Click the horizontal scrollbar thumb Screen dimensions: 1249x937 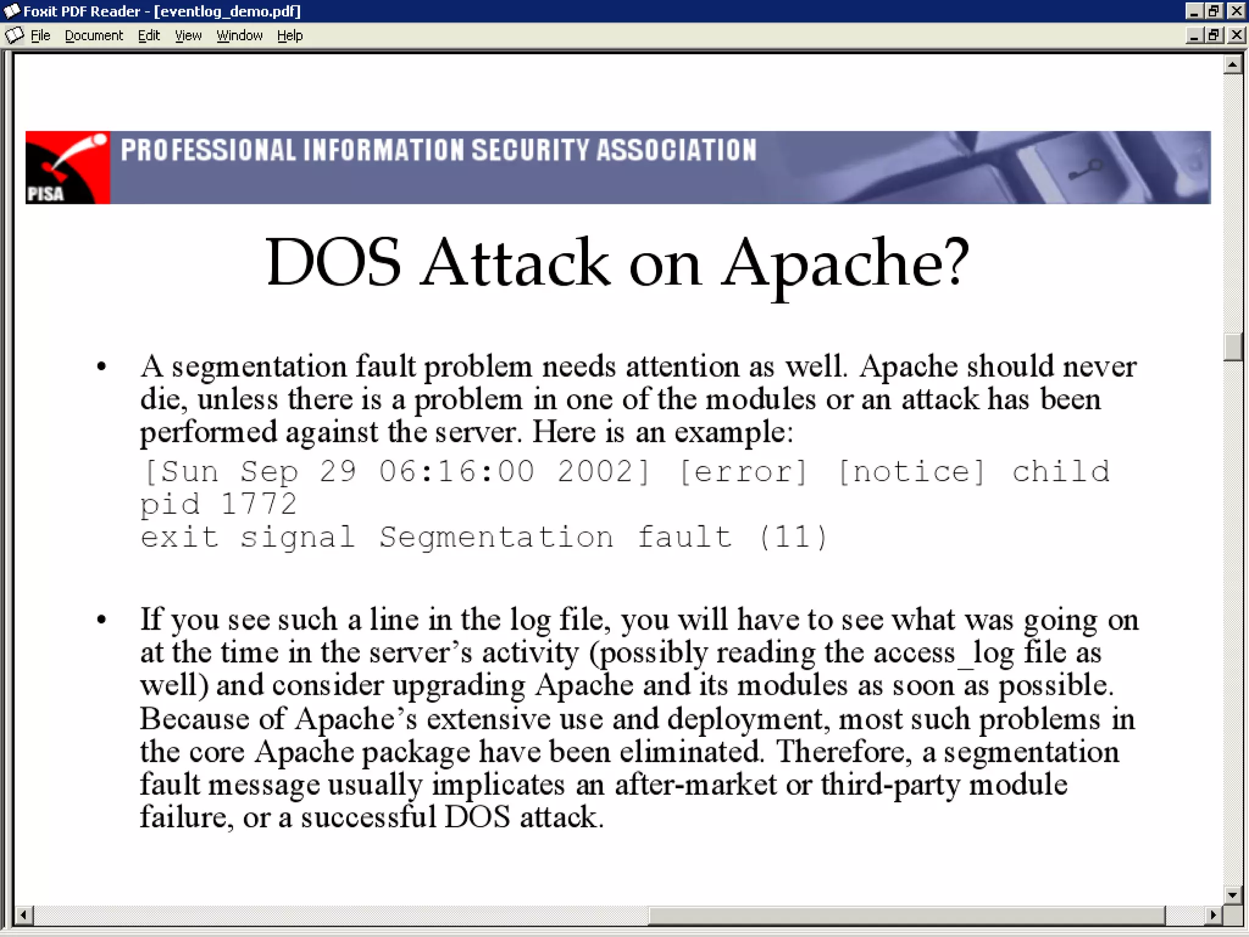906,914
